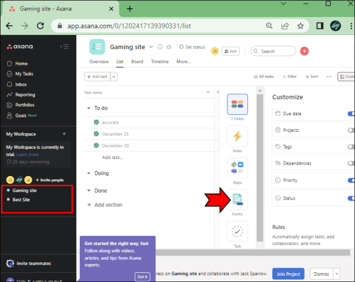Image resolution: width=355 pixels, height=282 pixels.
Task: Click the Asana logo in sidebar
Action: coord(20,47)
